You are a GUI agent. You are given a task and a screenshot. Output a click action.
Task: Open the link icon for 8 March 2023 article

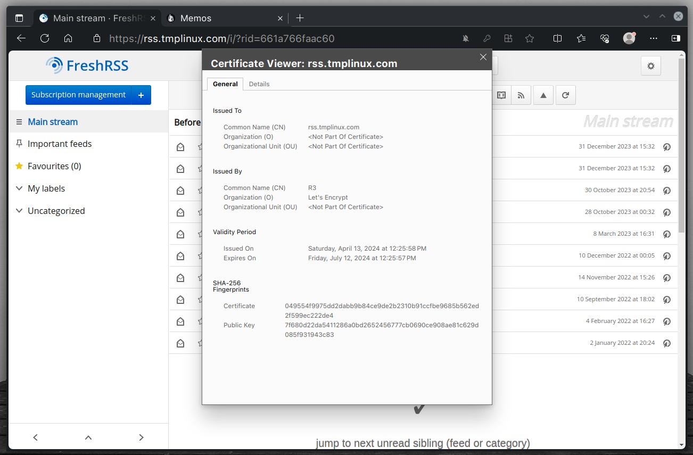[667, 234]
